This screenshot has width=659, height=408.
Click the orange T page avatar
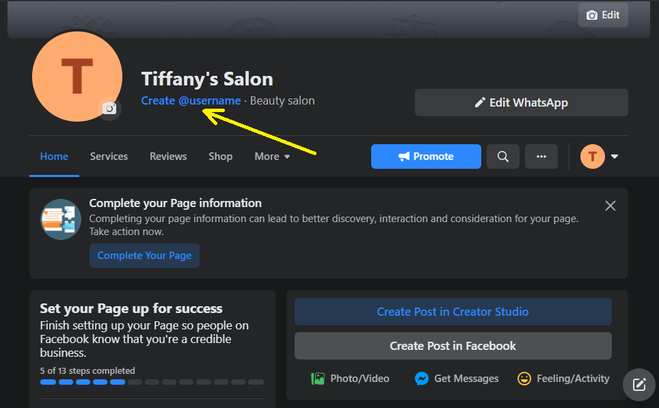coord(593,157)
